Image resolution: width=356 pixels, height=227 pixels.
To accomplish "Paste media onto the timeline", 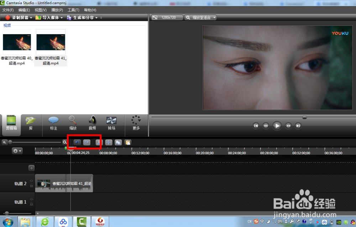I will click(x=128, y=142).
